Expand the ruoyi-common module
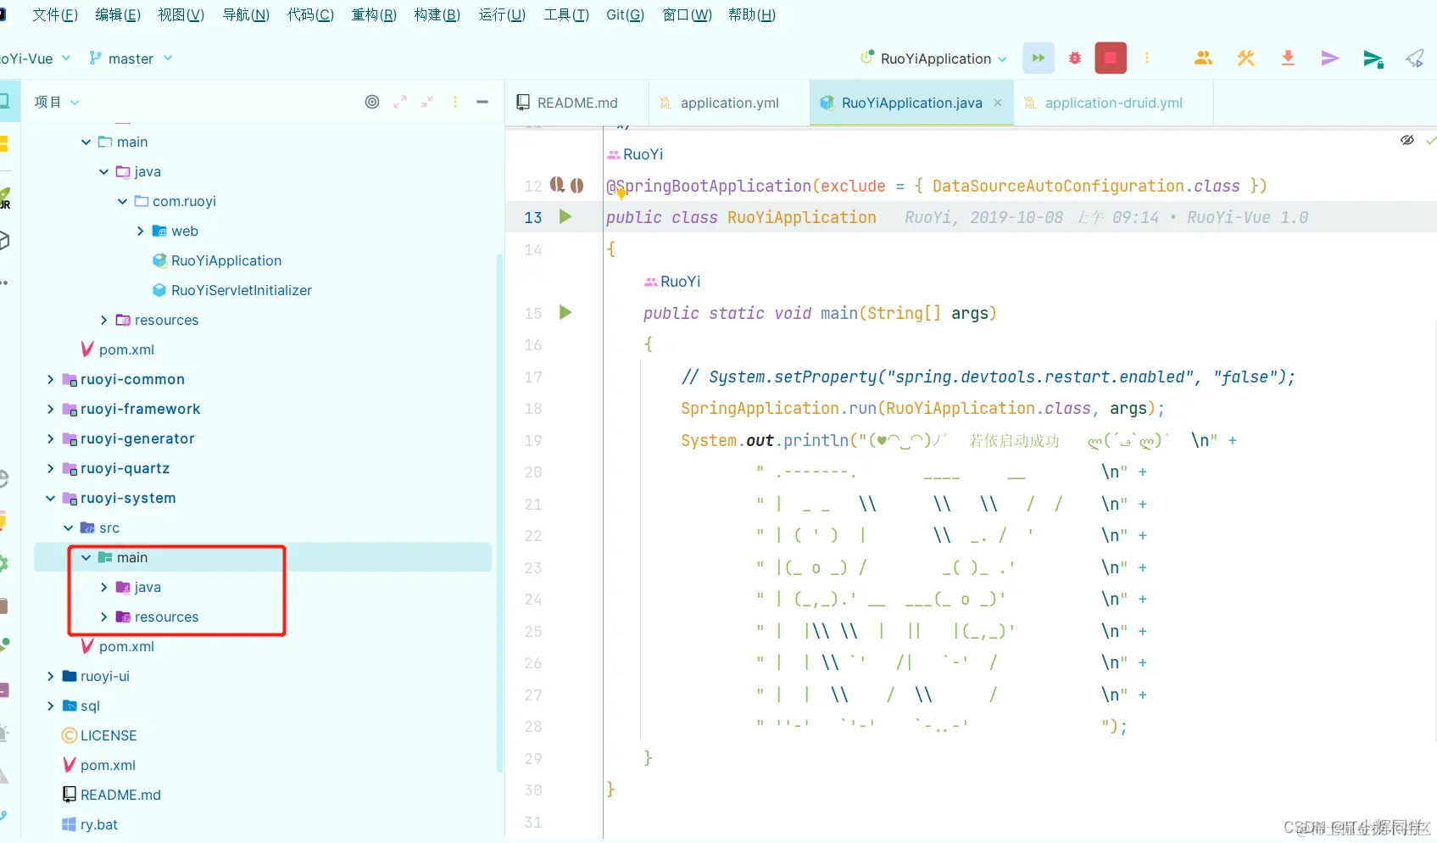 click(51, 379)
